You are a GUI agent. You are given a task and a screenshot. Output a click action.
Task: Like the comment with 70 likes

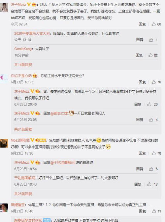[156, 82]
